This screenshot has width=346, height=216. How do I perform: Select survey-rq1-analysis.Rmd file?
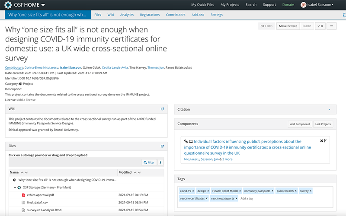click(44, 210)
